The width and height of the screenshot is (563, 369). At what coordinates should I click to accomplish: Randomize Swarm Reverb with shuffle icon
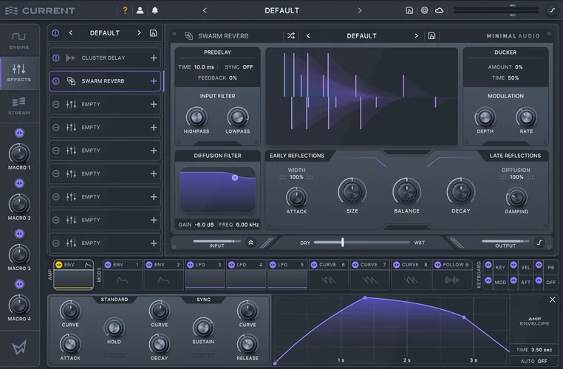[x=291, y=35]
